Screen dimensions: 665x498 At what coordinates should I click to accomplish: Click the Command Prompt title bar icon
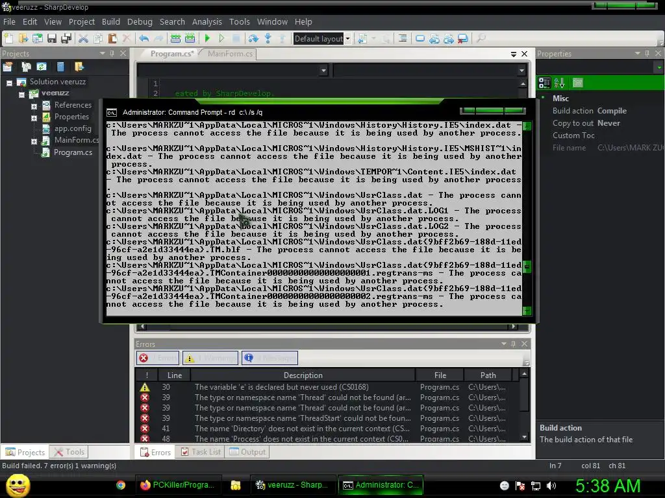click(x=112, y=112)
